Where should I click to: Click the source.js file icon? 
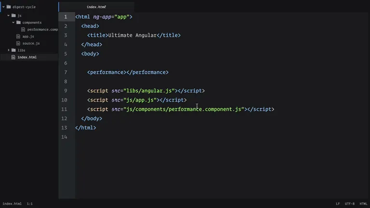tap(18, 43)
